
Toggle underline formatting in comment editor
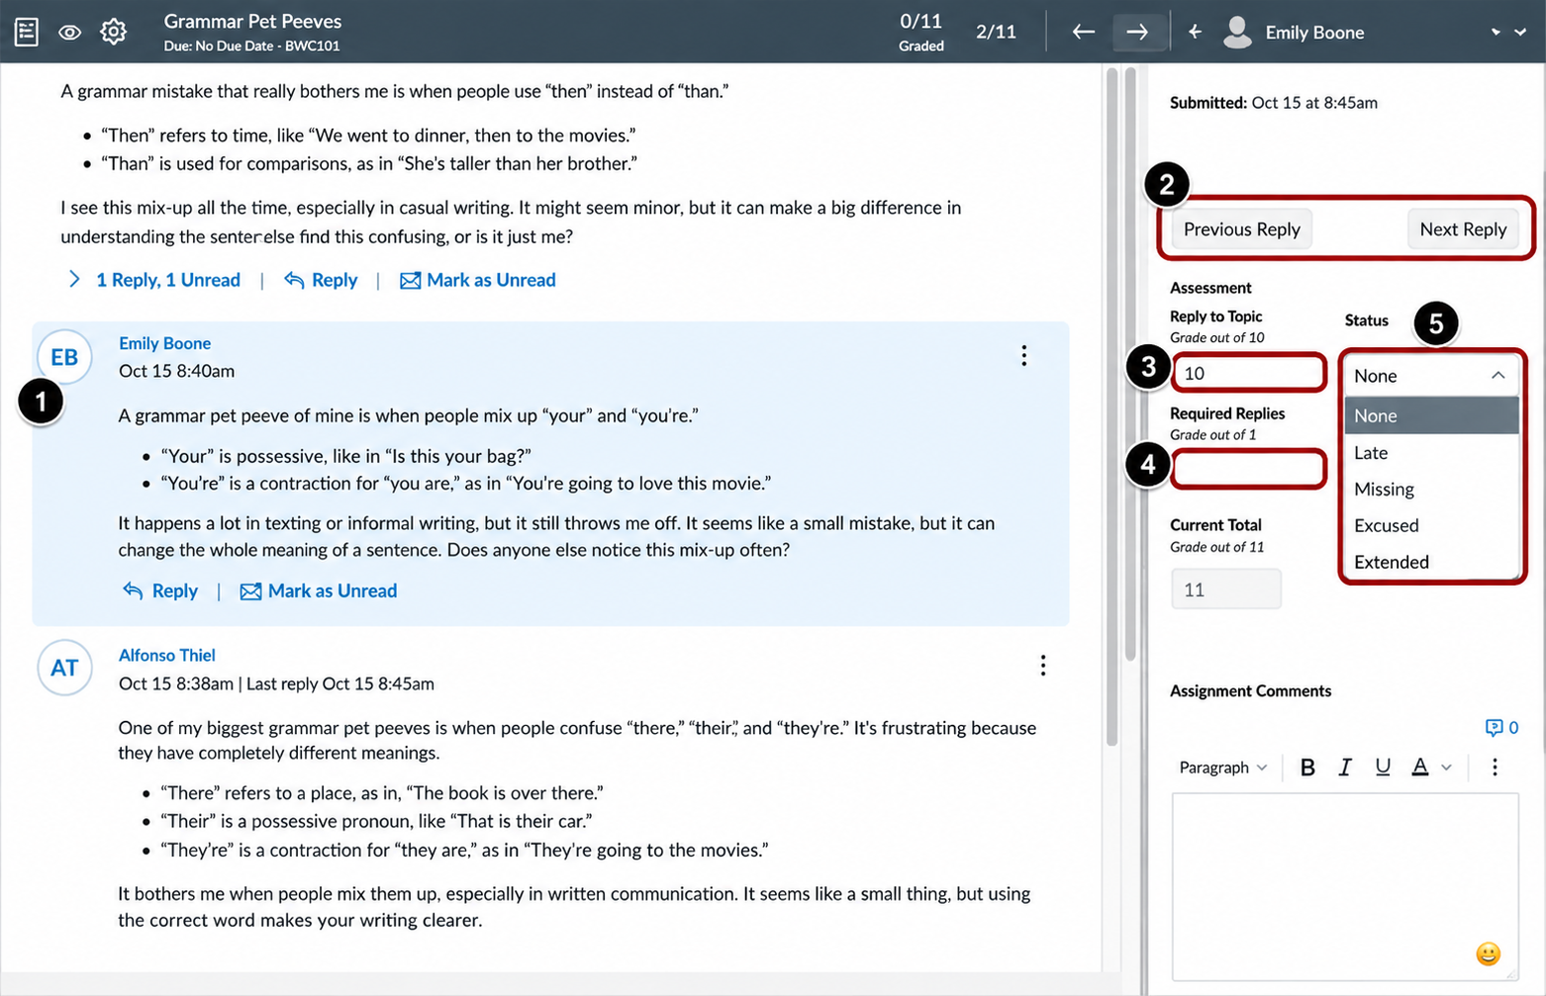[1383, 767]
